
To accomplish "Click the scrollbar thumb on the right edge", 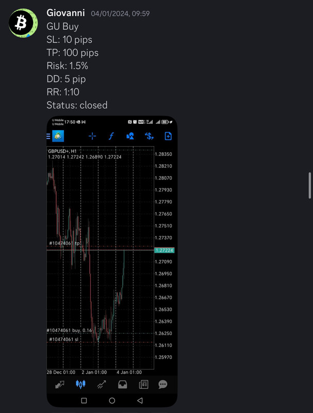I will coord(310,185).
